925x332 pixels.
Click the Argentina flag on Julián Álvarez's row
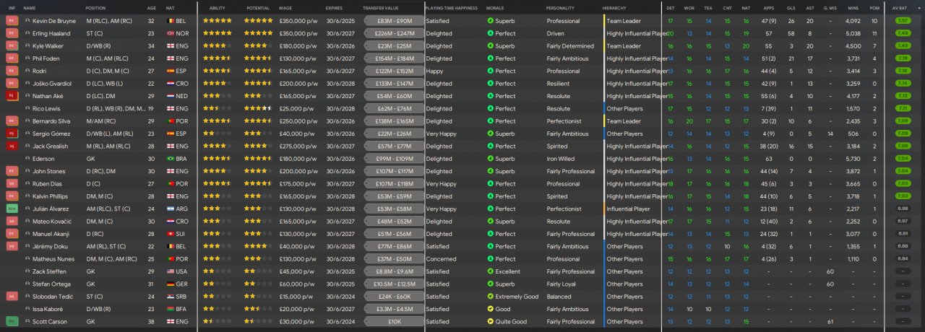point(171,209)
